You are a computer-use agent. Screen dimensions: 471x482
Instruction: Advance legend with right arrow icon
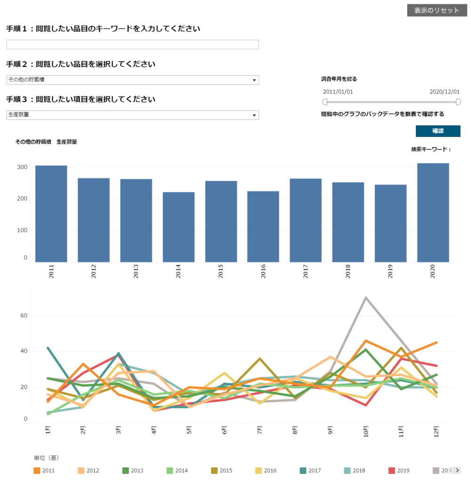(457, 470)
